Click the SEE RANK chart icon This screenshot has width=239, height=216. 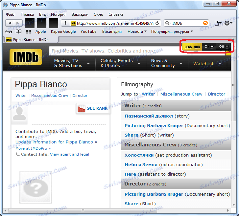82,109
